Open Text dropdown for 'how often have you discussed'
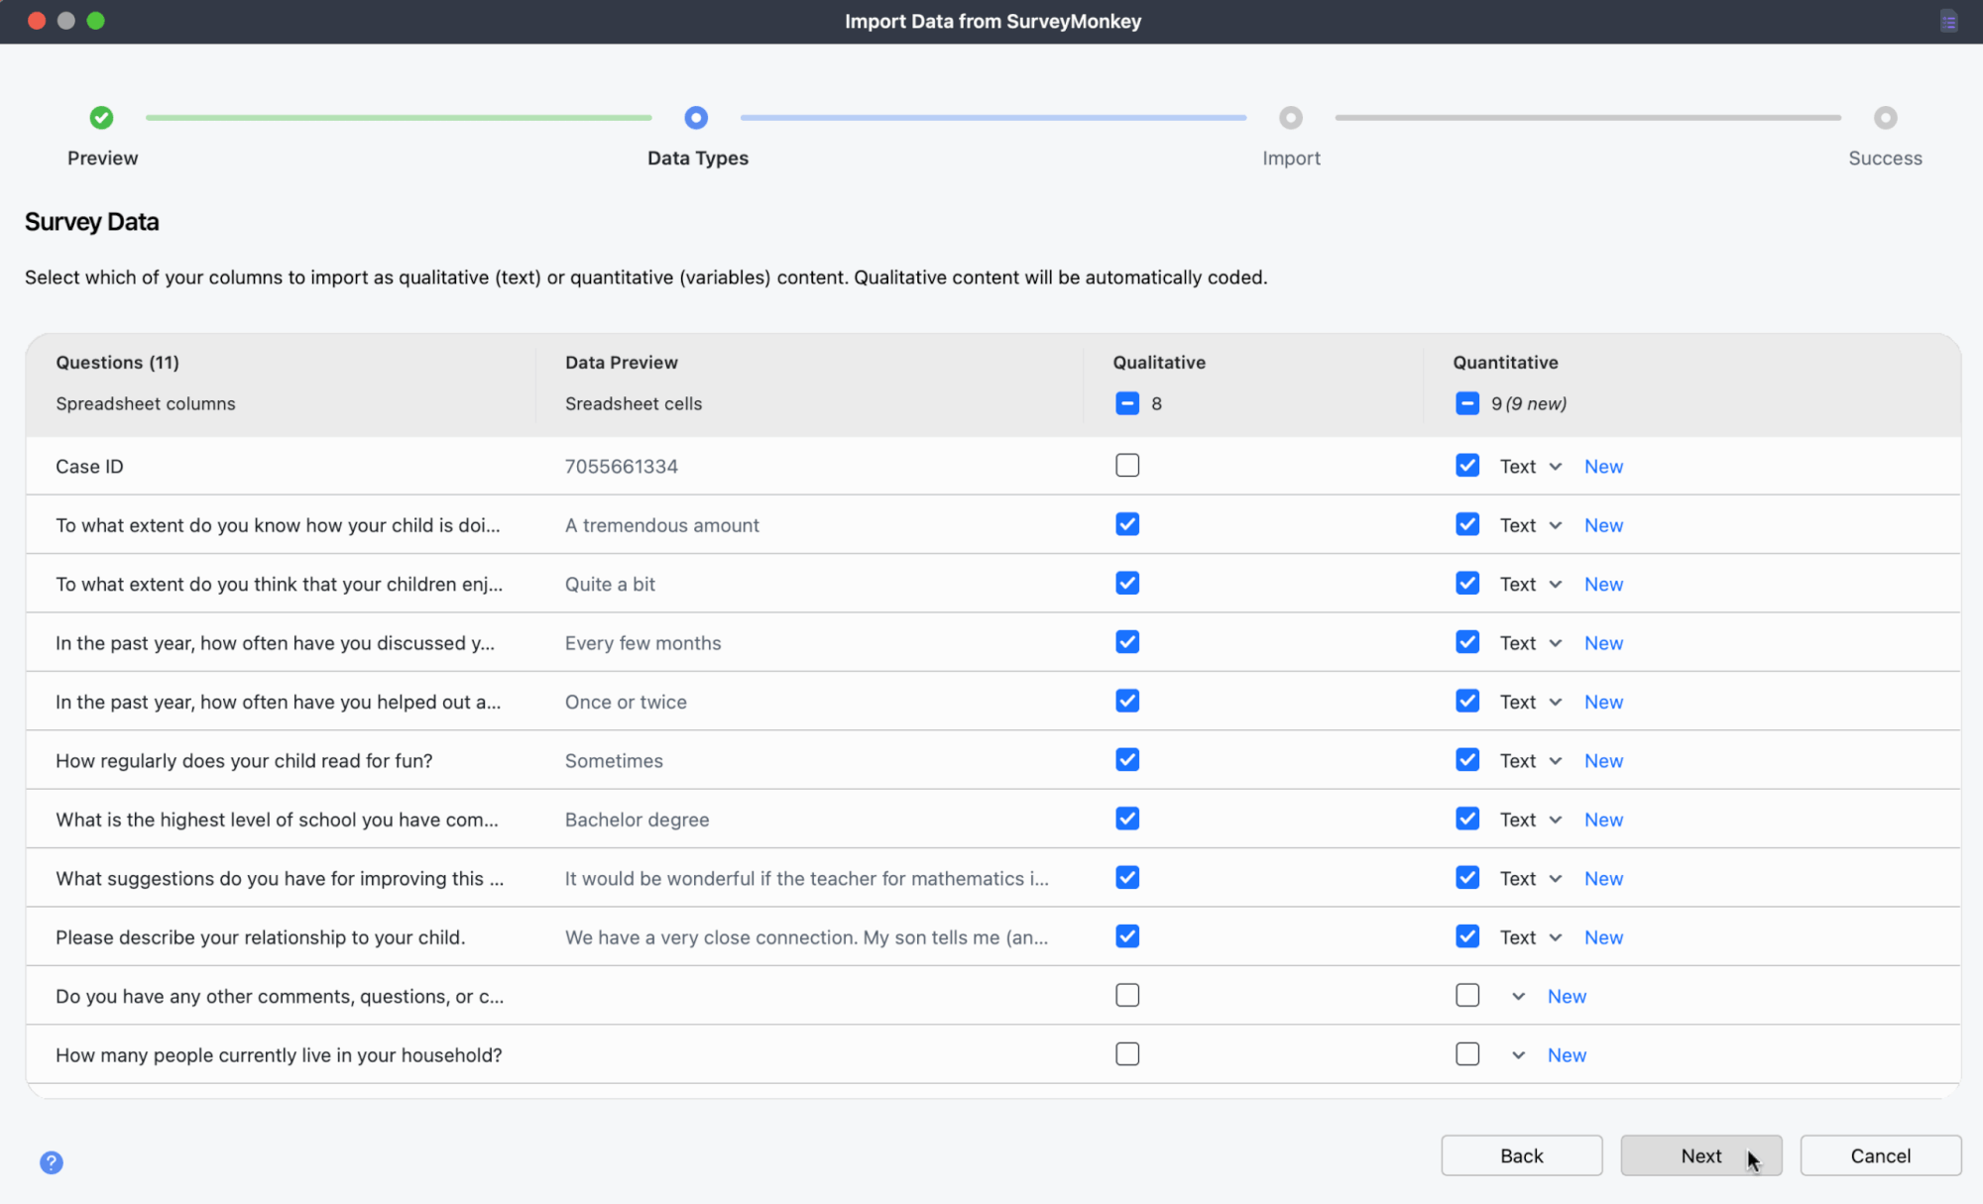1983x1204 pixels. click(1531, 643)
